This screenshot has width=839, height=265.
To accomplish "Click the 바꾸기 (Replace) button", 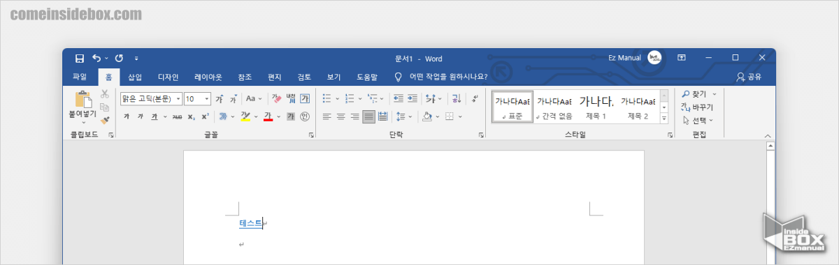I will (x=697, y=107).
